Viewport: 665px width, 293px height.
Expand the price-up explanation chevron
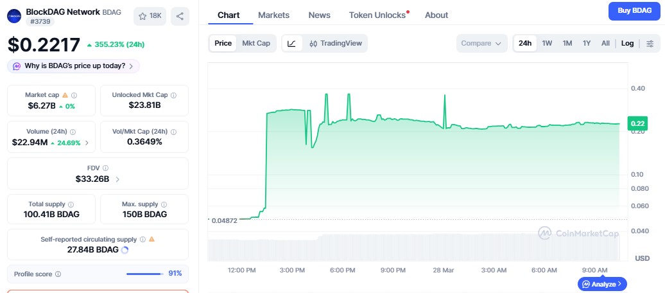coord(131,66)
